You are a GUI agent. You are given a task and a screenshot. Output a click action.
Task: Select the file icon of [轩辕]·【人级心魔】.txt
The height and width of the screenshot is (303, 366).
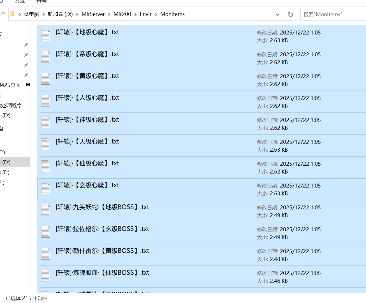[46, 101]
